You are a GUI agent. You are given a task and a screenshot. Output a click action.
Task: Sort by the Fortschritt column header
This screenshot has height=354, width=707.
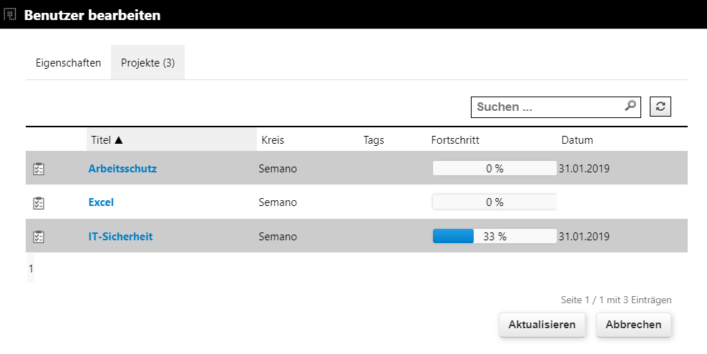tap(455, 140)
